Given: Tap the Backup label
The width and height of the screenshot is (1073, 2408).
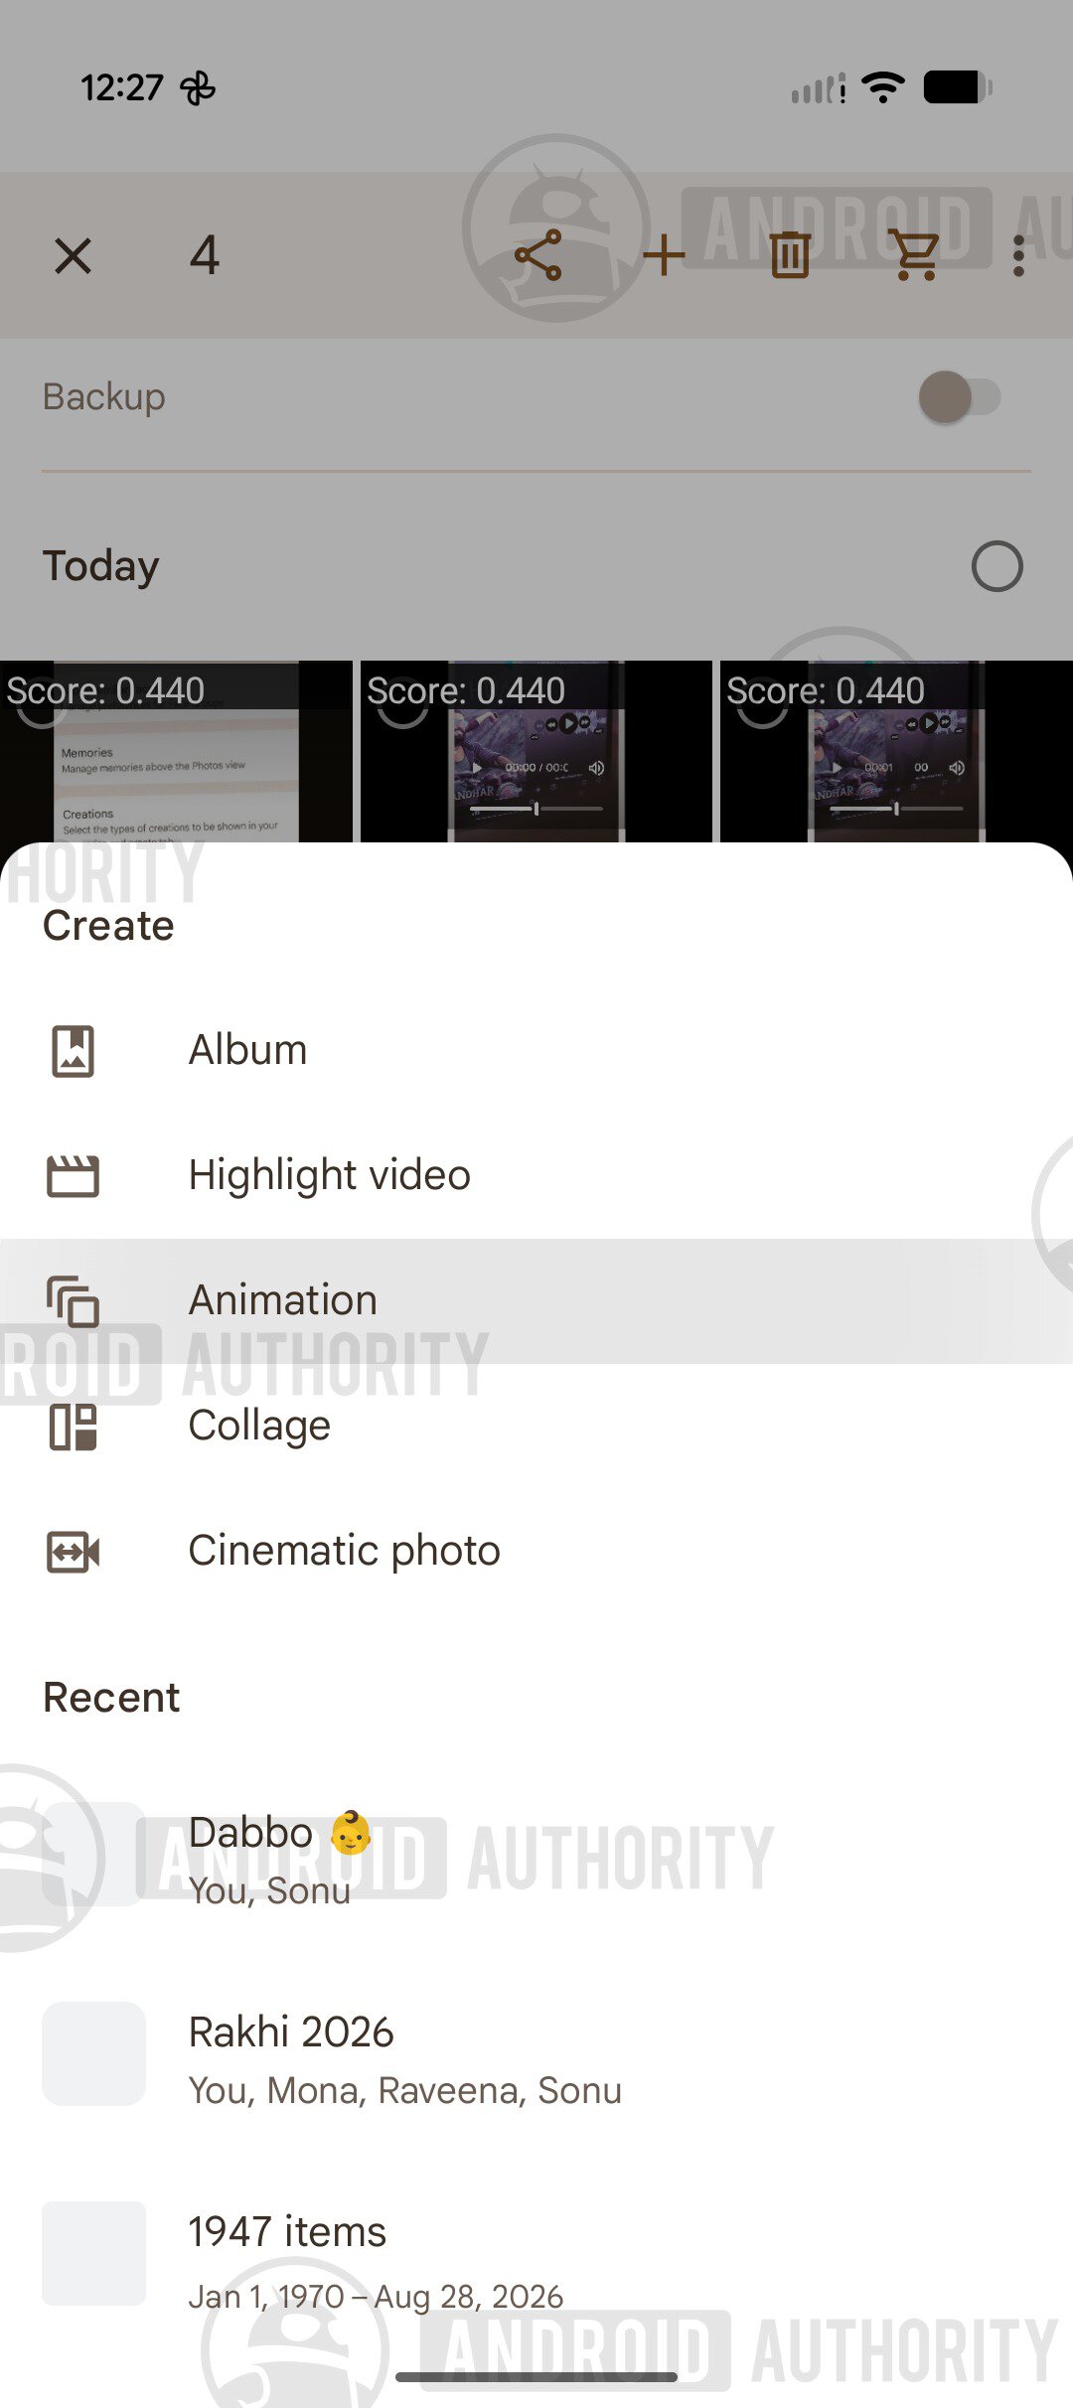Looking at the screenshot, I should coord(104,397).
